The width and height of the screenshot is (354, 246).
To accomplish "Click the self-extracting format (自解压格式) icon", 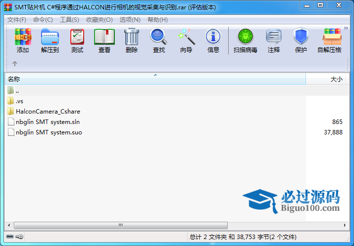I will click(x=332, y=37).
